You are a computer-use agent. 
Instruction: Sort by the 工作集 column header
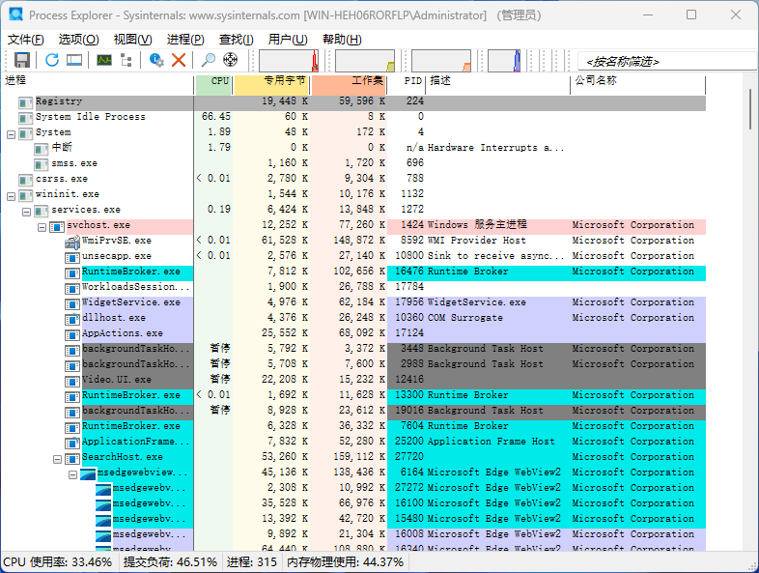[x=349, y=85]
